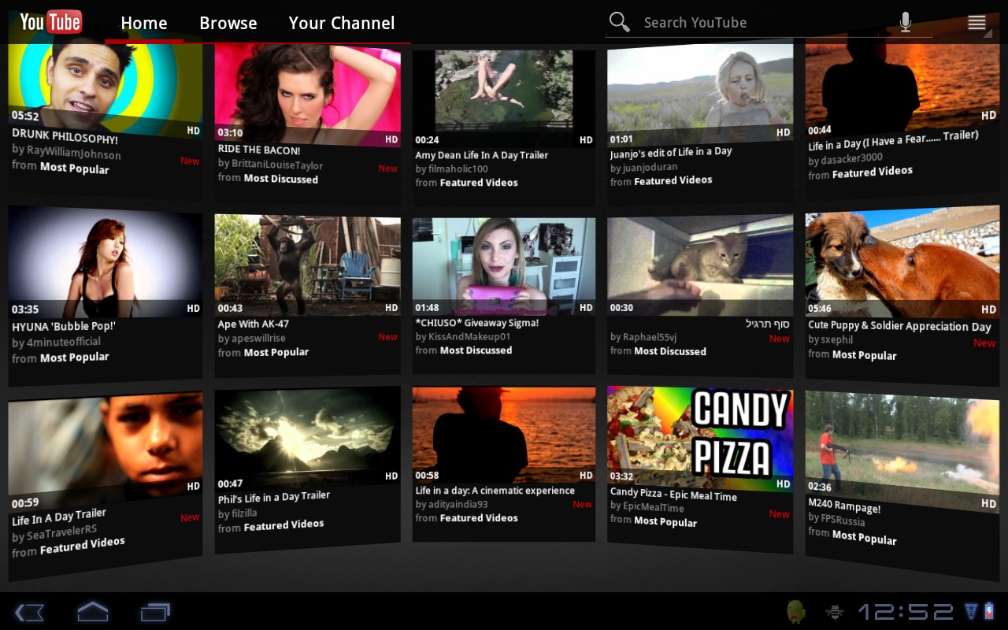
Task: Click the red 'New' label beside sxephil
Action: (984, 343)
